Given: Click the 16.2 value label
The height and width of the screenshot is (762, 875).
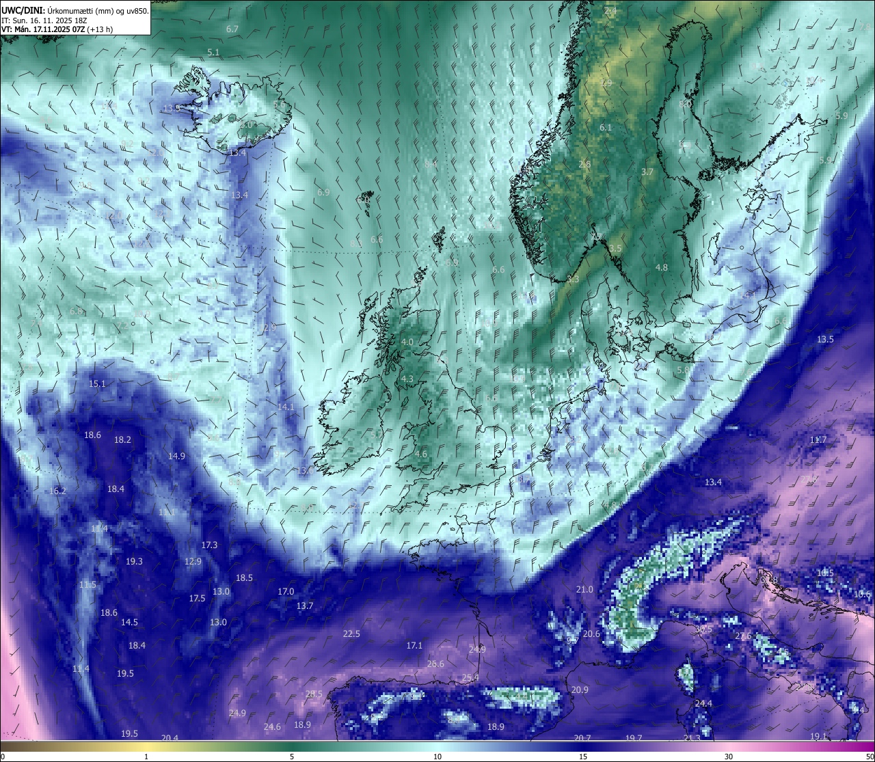Looking at the screenshot, I should click(57, 491).
